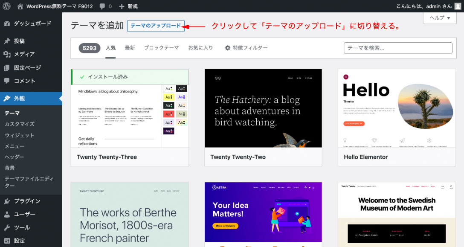Click the admin avatar in top bar

click(458, 6)
